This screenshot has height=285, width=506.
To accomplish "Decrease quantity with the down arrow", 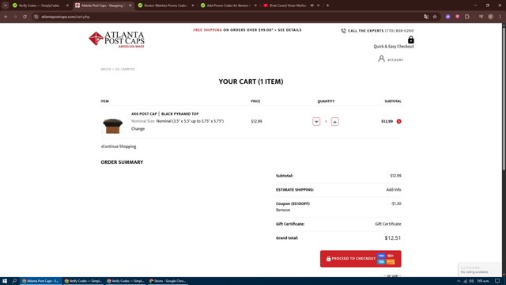I will (316, 121).
